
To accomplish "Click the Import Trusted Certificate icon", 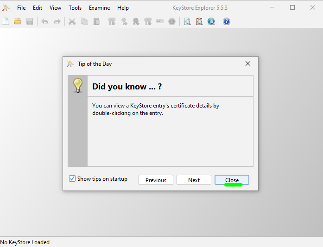I will [136, 21].
